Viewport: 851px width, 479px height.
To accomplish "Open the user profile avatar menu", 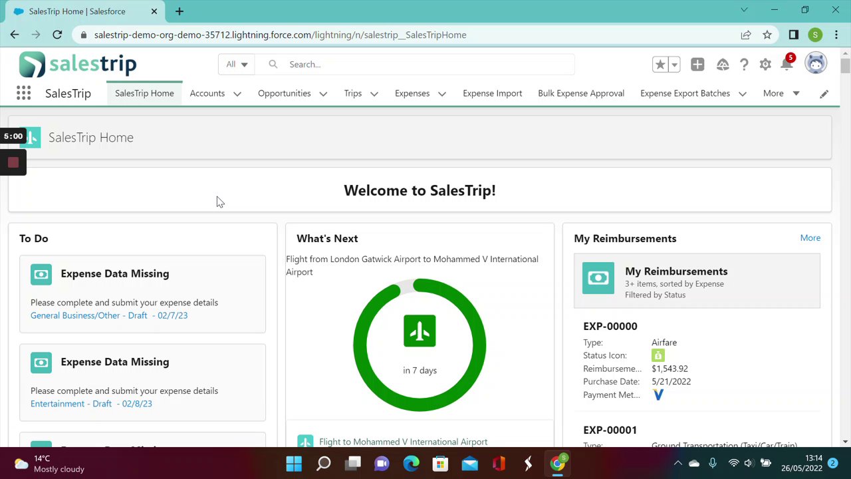I will coord(816,63).
